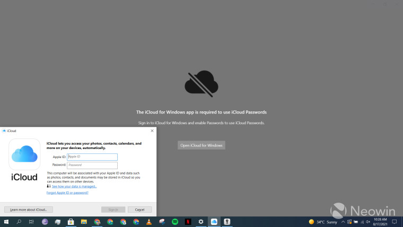Viewport: 403px width, 227px height.
Task: Click the large iCloud logo in the dialog
Action: click(x=24, y=154)
